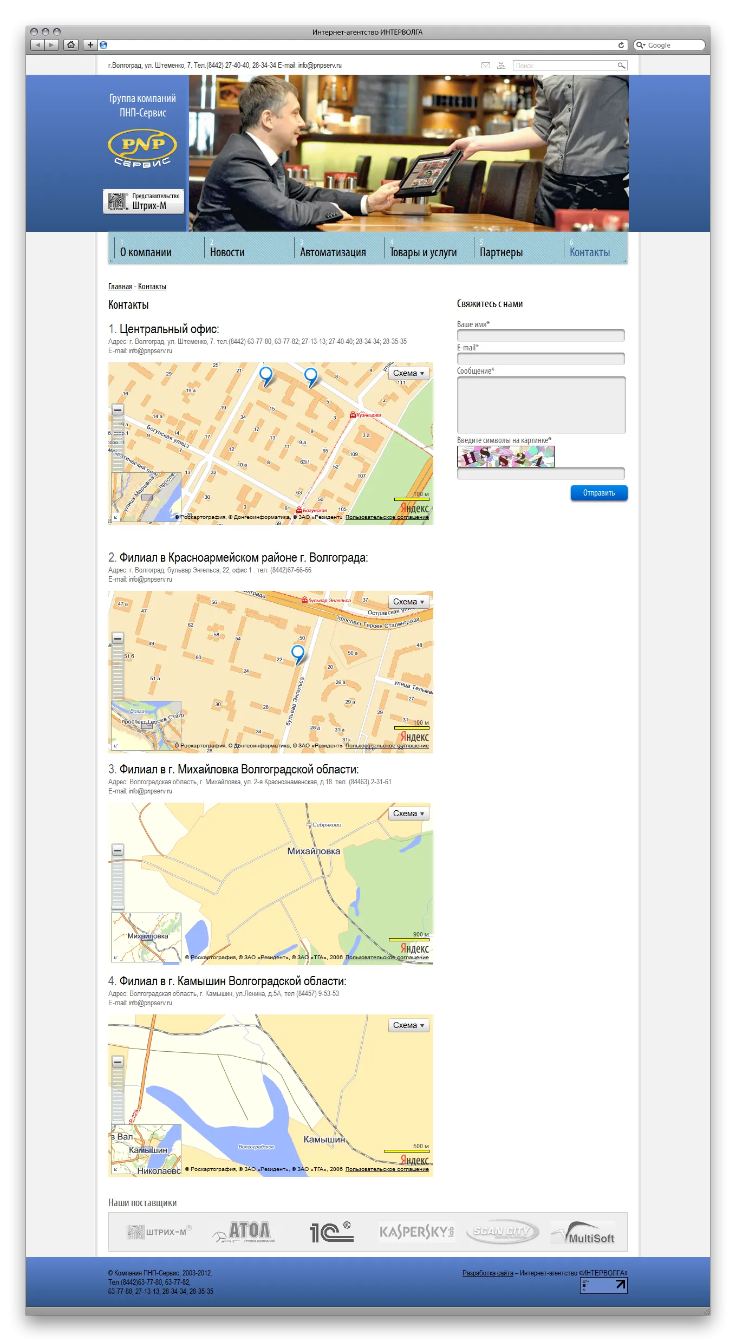
Task: Open Пользовательское соглашение on Центральный офис map
Action: click(387, 517)
